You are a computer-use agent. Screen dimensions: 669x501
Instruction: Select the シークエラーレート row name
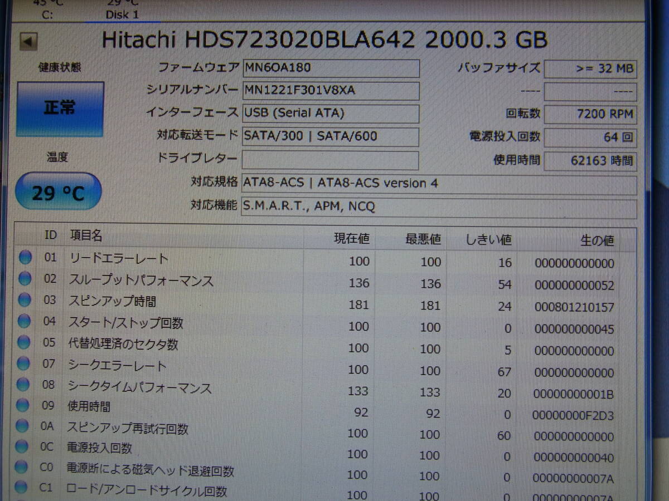click(x=117, y=366)
